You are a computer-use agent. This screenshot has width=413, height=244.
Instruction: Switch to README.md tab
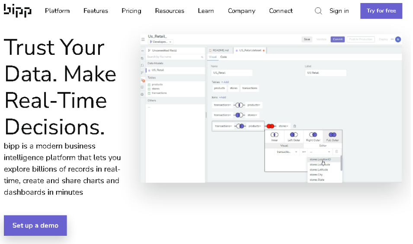tap(220, 50)
